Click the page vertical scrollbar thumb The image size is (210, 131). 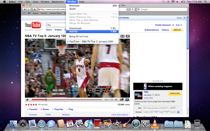pyautogui.click(x=188, y=33)
